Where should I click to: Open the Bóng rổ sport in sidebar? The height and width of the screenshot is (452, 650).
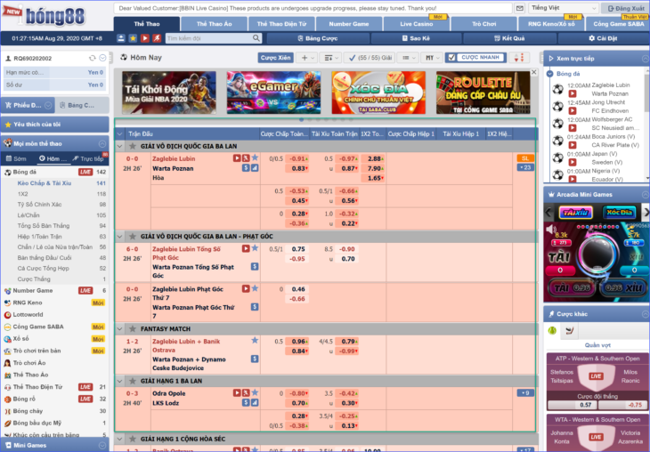pos(24,399)
